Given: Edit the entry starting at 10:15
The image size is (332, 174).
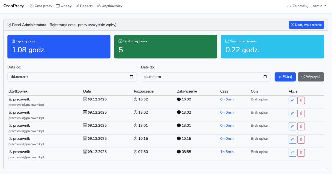Looking at the screenshot, I should (292, 140).
